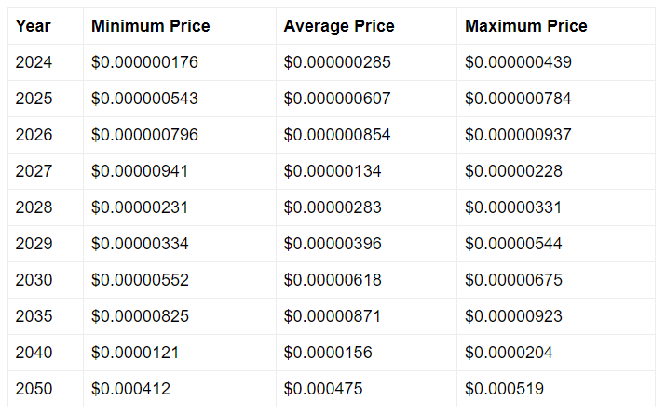
Task: Select the 2026 maximum price $0.000000937
Action: (x=518, y=135)
